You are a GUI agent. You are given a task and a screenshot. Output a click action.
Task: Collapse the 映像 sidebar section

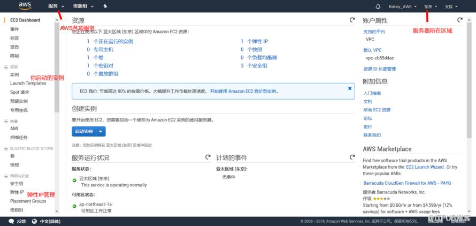point(6,122)
